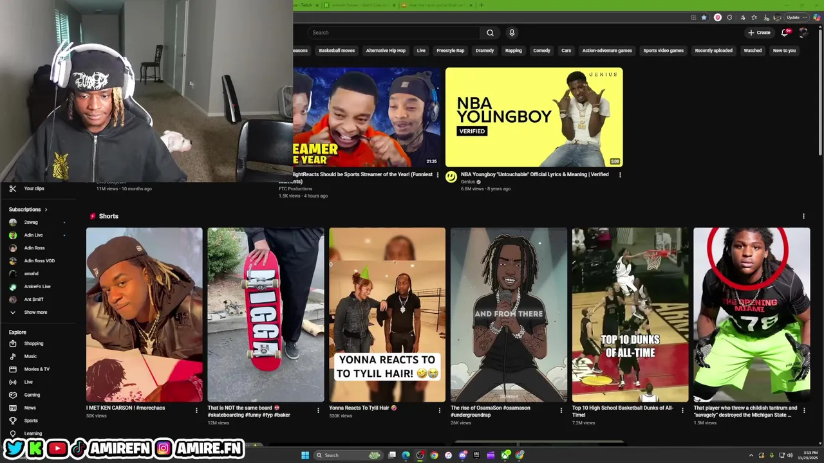Open the 2swag channel subscription
This screenshot has height=463, width=824.
(x=31, y=222)
